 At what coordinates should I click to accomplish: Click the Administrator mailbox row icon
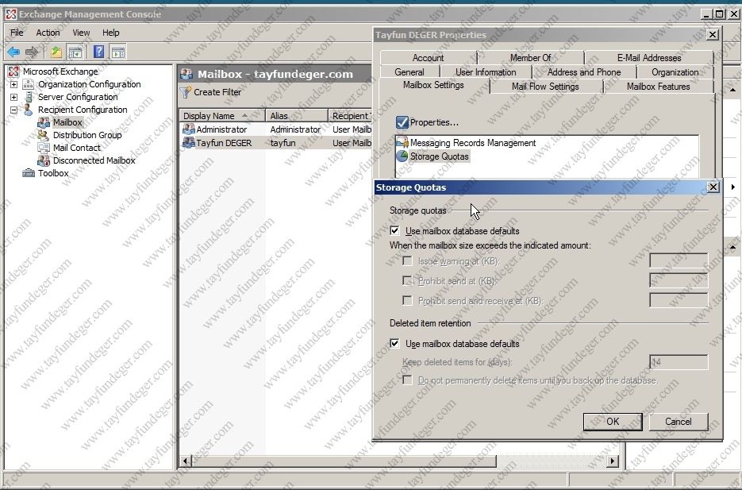[188, 129]
